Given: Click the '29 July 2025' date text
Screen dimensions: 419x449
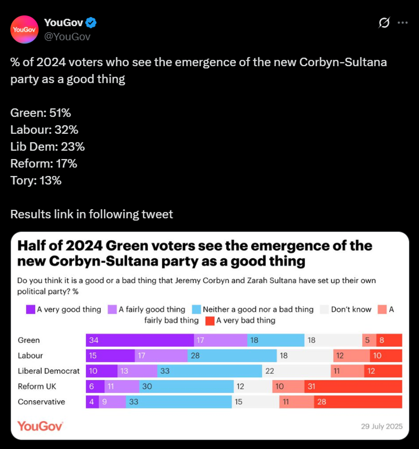Looking at the screenshot, I should click(383, 426).
